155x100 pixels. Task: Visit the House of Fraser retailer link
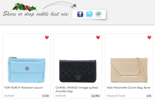click(116, 96)
